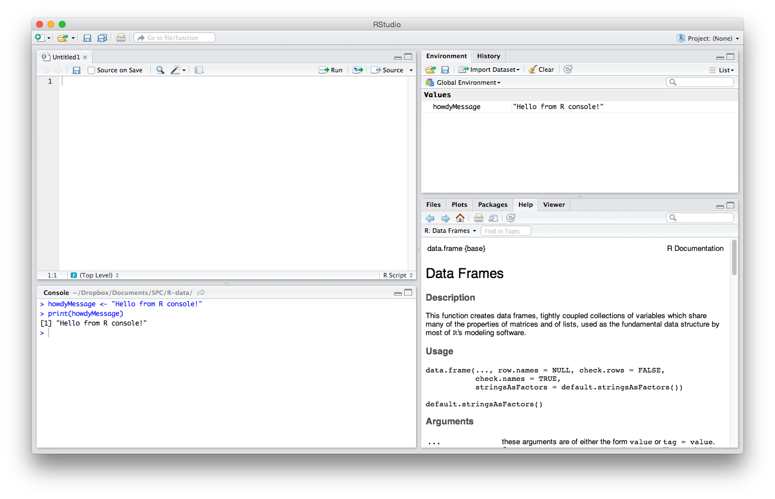Open the new file type dropdown arrow
Viewport: 775px width, 499px height.
coord(49,38)
